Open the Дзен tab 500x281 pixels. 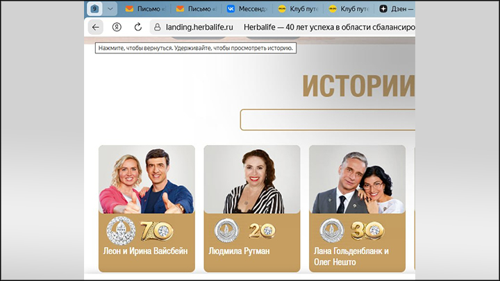(x=395, y=9)
